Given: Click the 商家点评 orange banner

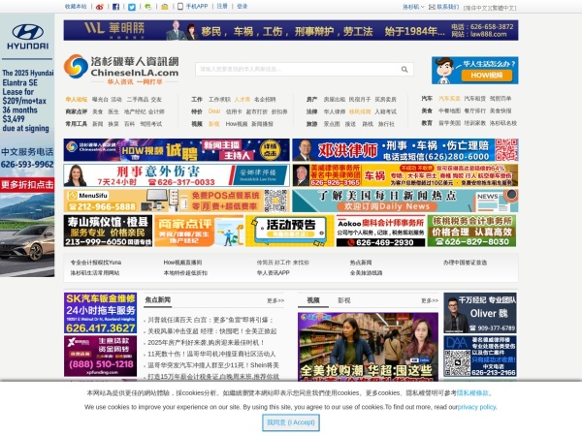Looking at the screenshot, I should click(199, 231).
